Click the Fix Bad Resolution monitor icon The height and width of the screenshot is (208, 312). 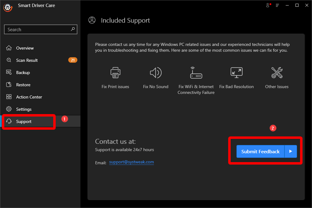[x=236, y=73]
